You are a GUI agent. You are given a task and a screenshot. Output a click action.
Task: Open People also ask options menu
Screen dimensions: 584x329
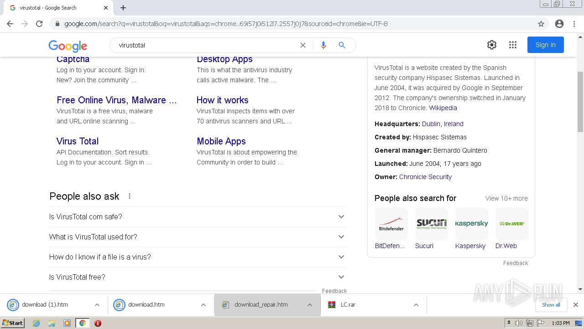tap(130, 196)
